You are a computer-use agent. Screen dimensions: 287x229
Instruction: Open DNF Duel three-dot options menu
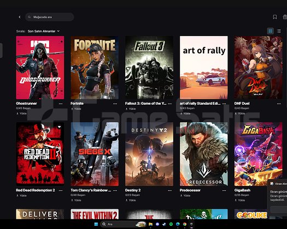(279, 104)
